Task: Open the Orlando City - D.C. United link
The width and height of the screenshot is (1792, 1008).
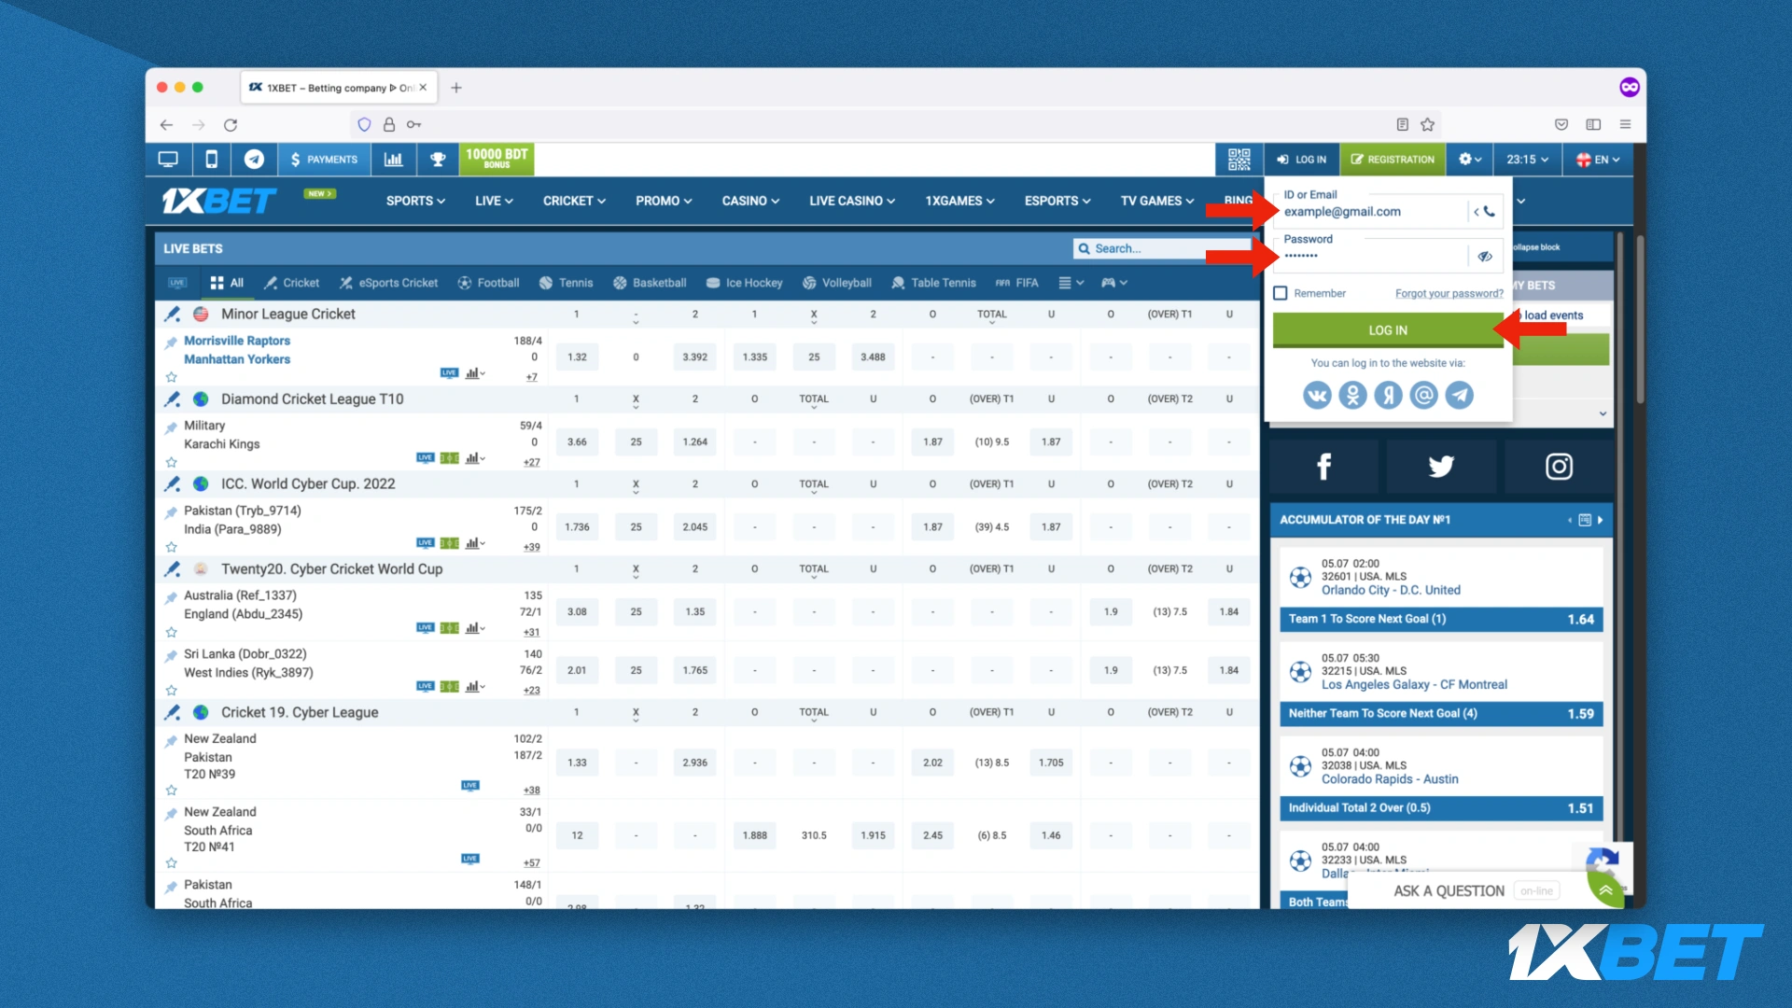Action: tap(1391, 590)
